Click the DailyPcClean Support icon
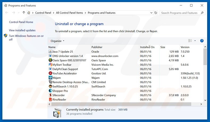The image size is (210, 122). (50, 69)
